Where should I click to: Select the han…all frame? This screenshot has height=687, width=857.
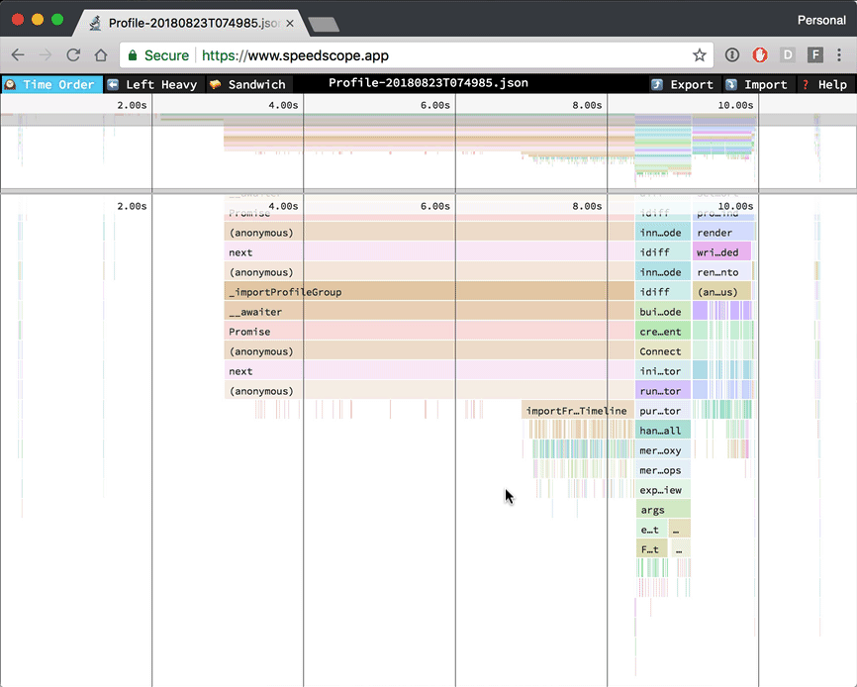point(662,431)
